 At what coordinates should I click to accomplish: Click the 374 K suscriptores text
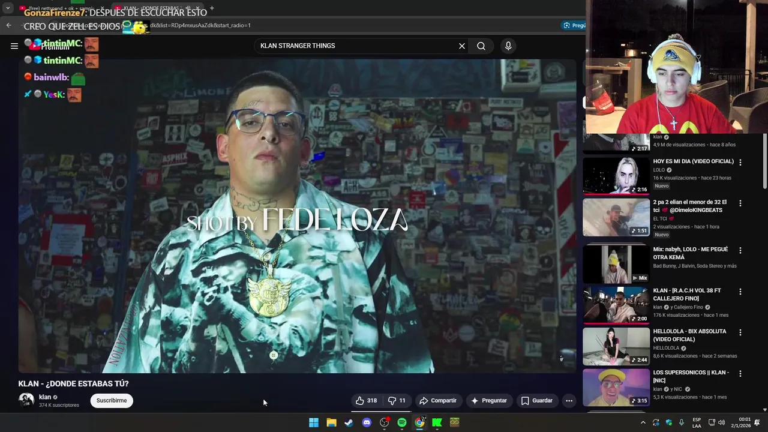[x=59, y=406]
